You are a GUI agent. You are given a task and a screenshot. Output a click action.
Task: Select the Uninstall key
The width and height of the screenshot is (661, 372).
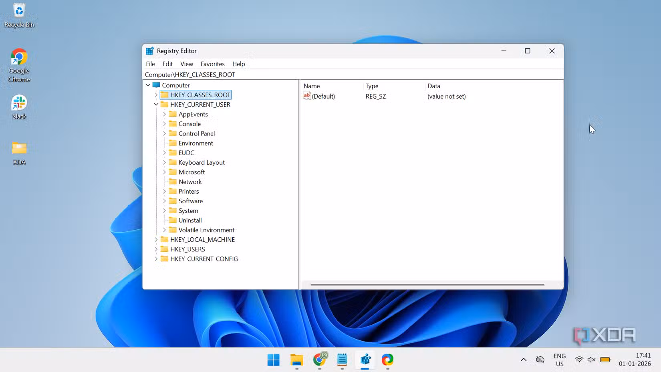click(x=190, y=220)
